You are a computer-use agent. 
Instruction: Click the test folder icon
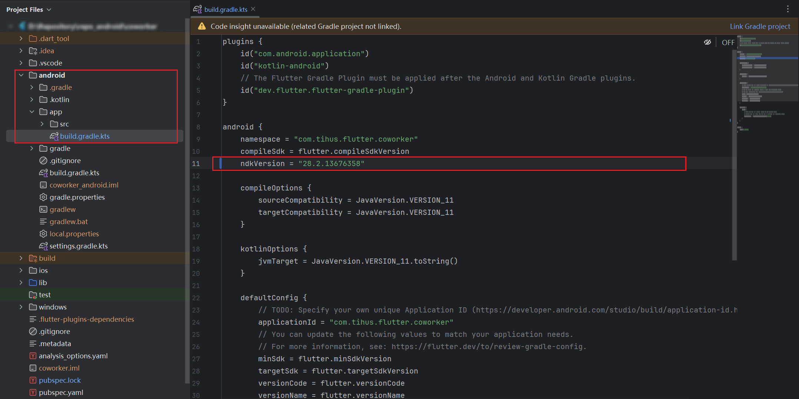click(33, 295)
